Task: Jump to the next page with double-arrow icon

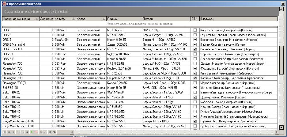Action: click(22, 132)
